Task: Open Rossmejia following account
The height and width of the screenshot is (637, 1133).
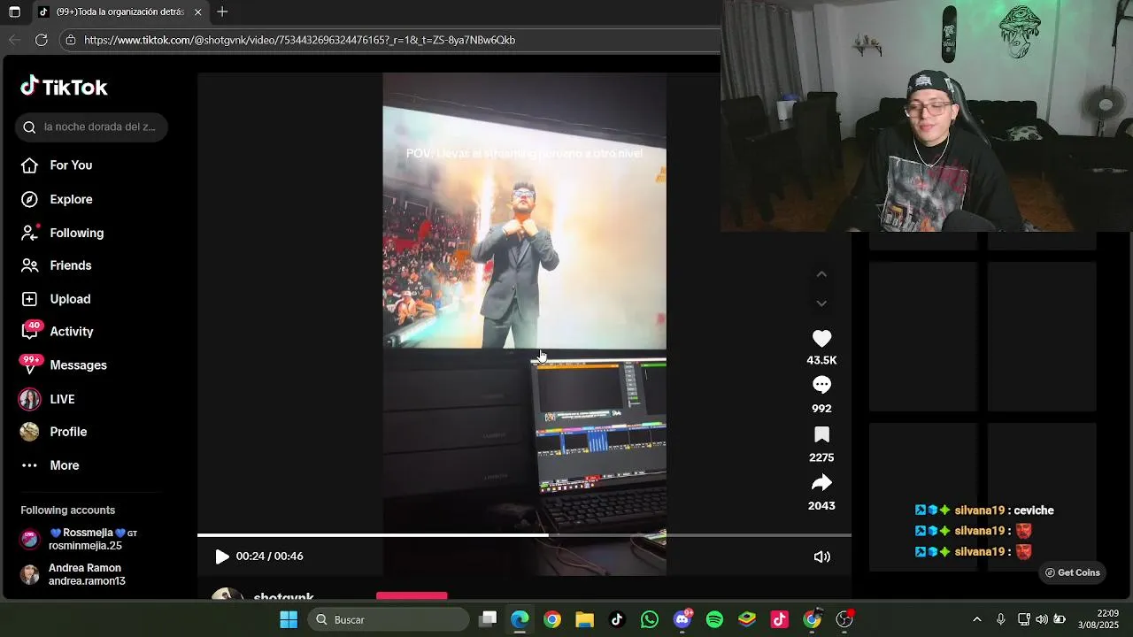Action: [x=80, y=539]
